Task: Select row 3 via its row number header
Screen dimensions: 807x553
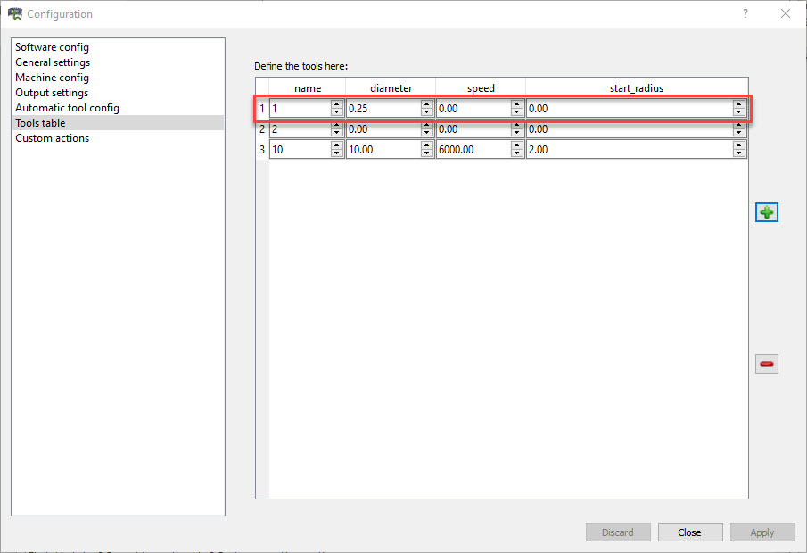Action: [262, 150]
